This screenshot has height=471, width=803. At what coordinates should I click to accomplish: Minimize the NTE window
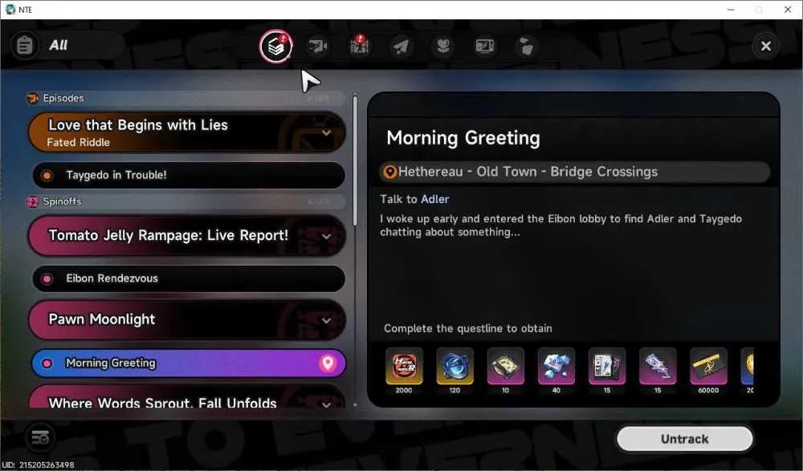pos(731,10)
